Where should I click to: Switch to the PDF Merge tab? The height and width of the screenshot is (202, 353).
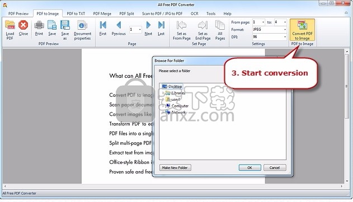tap(102, 13)
